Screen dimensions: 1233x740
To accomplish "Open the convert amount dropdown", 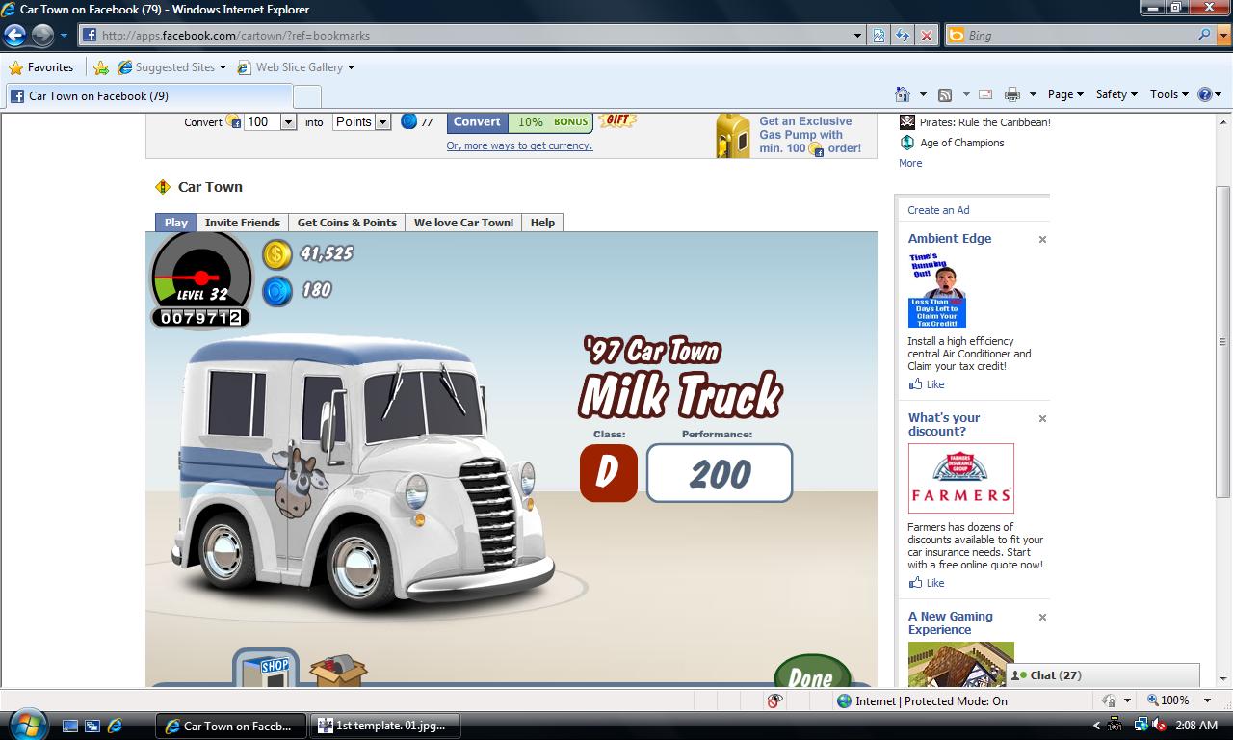I will (x=287, y=122).
